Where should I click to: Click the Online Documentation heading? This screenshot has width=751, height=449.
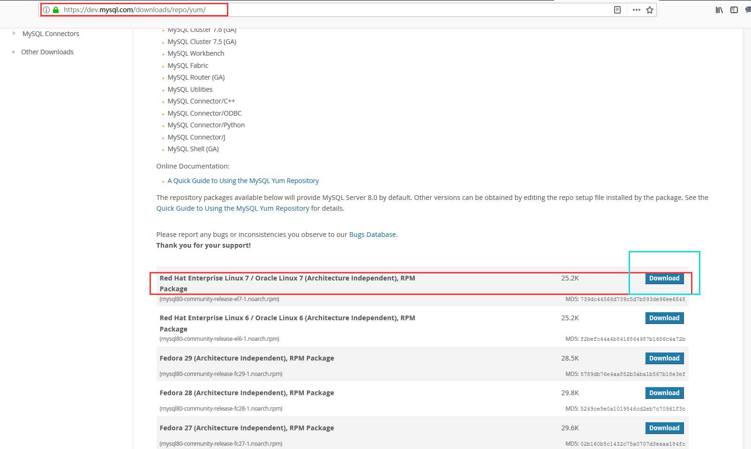coord(193,166)
